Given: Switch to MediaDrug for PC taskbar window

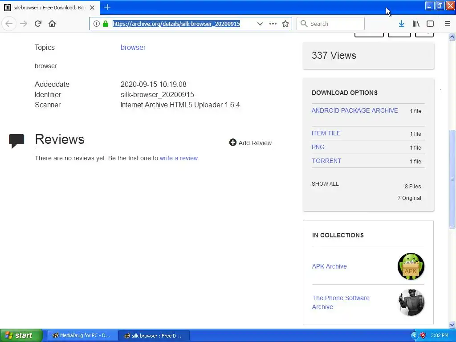Looking at the screenshot, I should coord(82,335).
